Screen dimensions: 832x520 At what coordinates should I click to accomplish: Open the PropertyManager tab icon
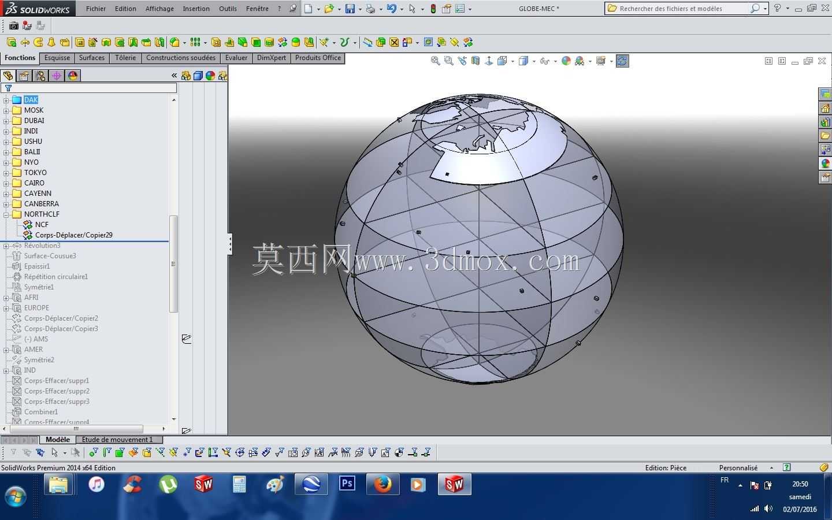(24, 76)
